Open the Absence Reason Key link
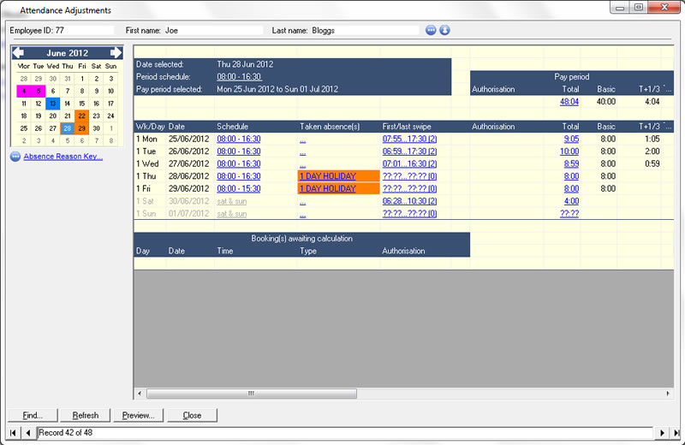Screen dimensions: 685x445 click(63, 157)
